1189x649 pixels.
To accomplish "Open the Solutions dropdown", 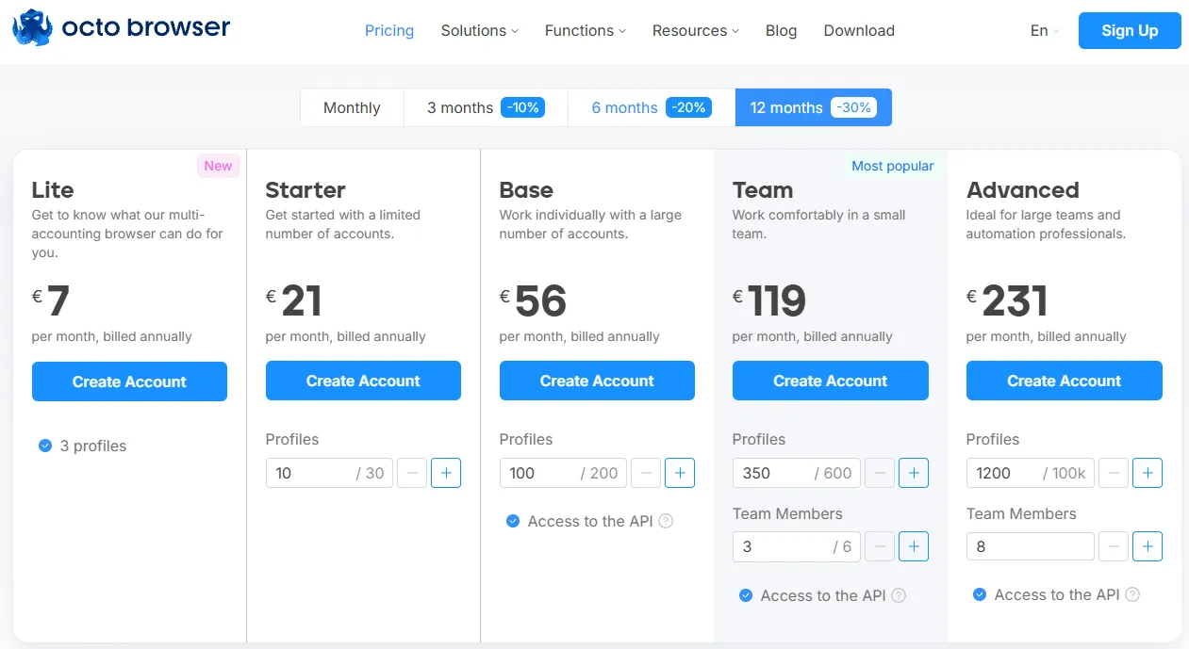I will click(479, 30).
